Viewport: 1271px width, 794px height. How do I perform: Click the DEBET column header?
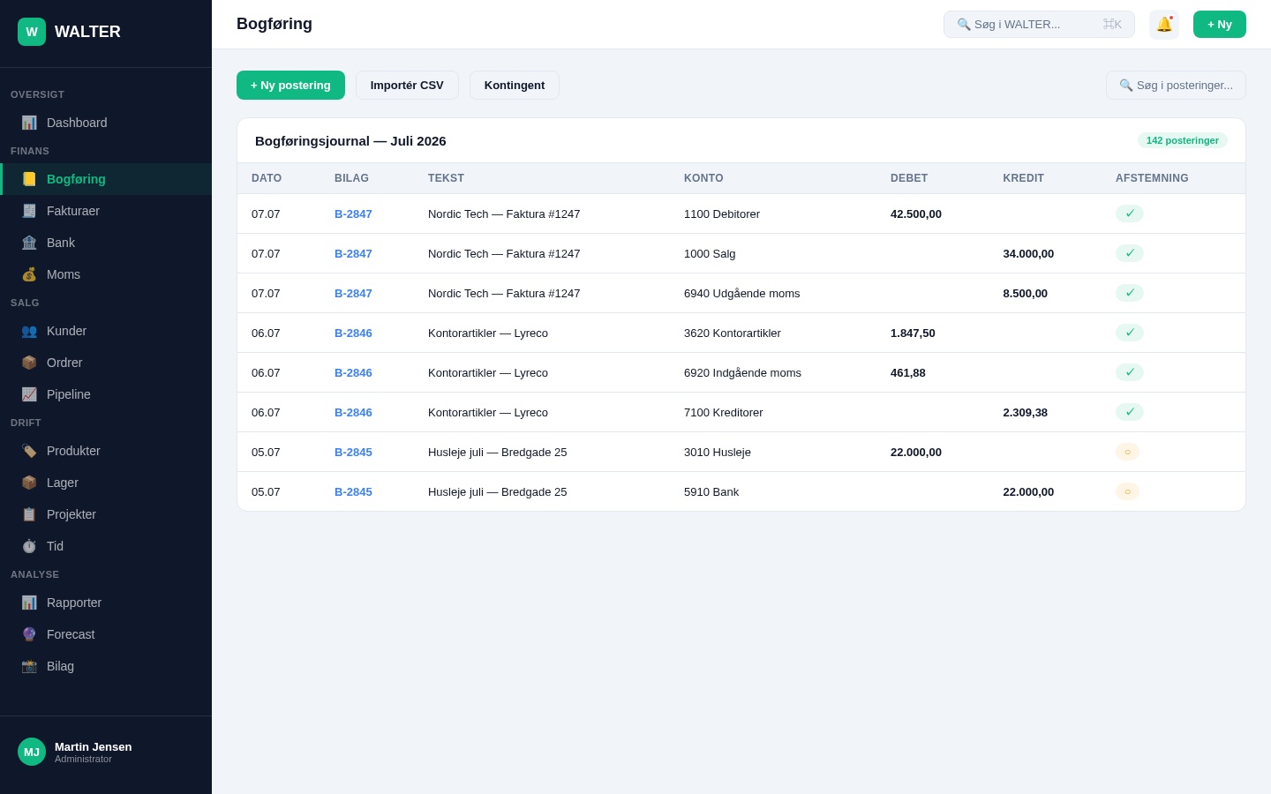(909, 178)
